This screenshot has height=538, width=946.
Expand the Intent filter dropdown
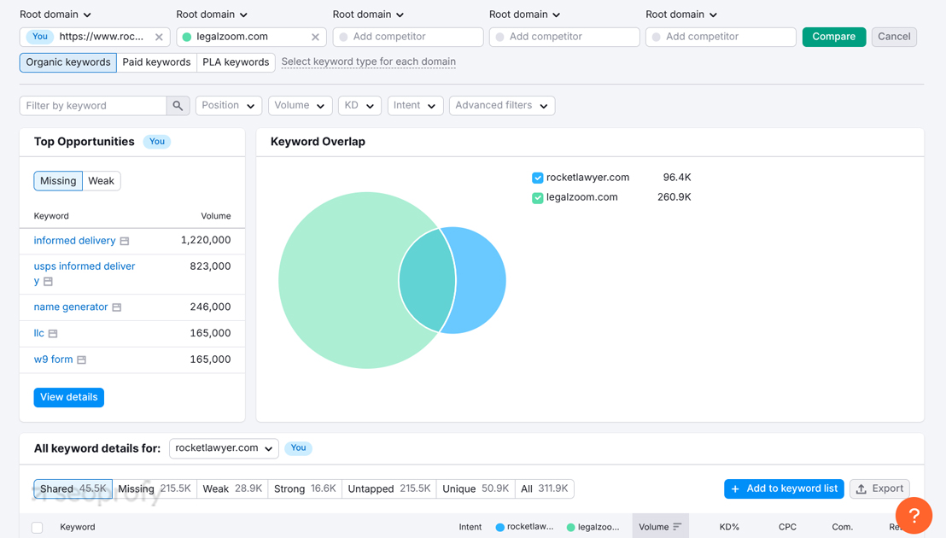pyautogui.click(x=415, y=106)
